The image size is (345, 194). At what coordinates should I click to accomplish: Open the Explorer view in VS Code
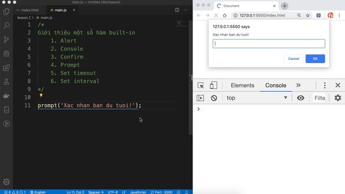pos(6,11)
